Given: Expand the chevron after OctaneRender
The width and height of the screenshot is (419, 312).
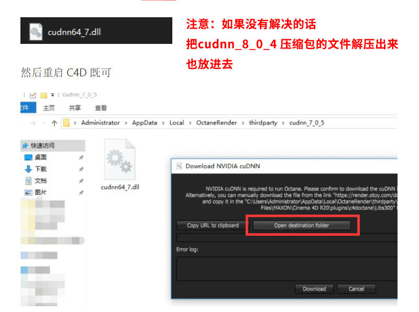Looking at the screenshot, I should point(243,123).
